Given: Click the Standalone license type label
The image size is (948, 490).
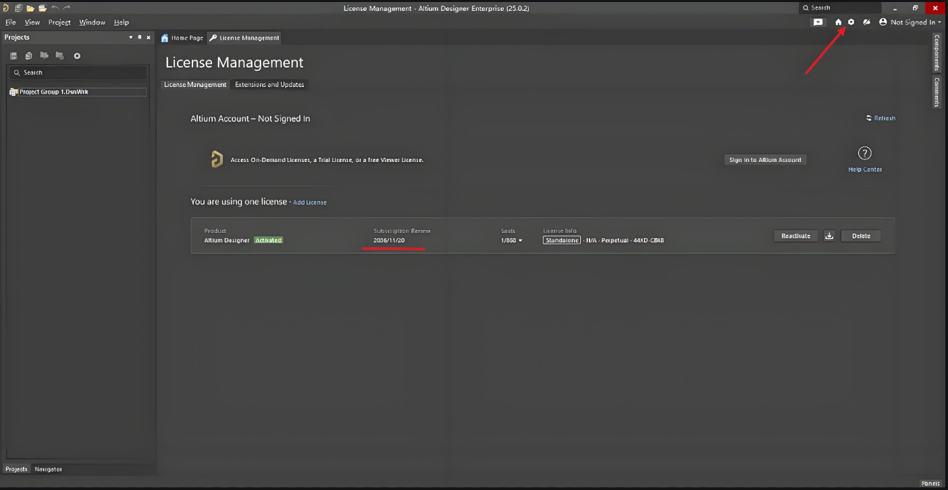Looking at the screenshot, I should pos(562,240).
